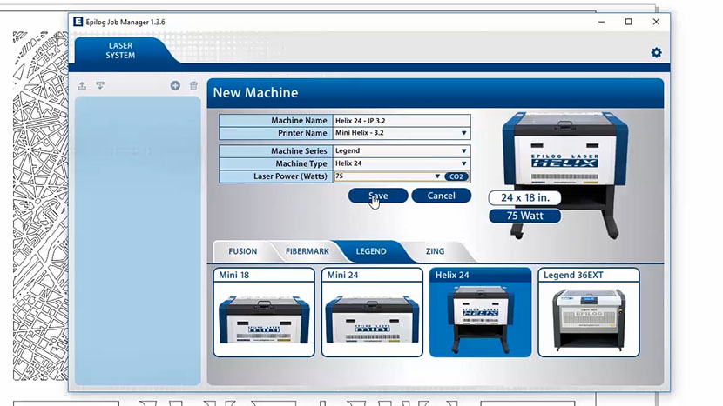
Task: Select the Fibermark tab
Action: point(307,251)
